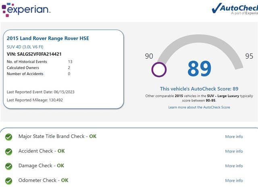Open More info for Odometer Check
258x193 pixels.
pos(234,181)
